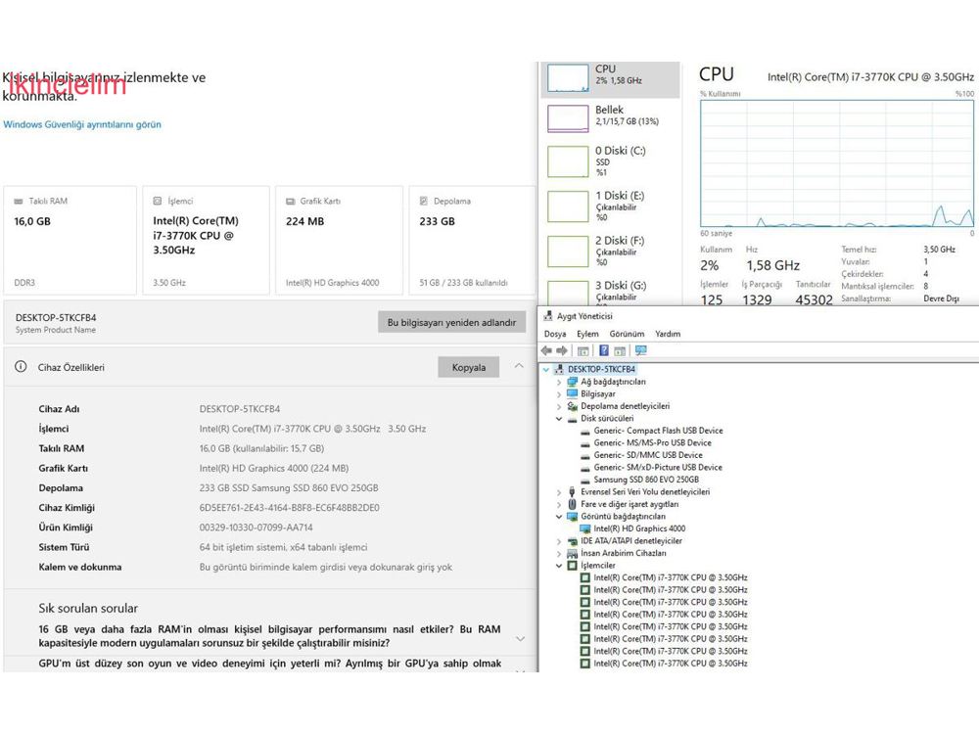Select Disk sürücüleri drive icon
This screenshot has width=979, height=734.
click(x=572, y=418)
